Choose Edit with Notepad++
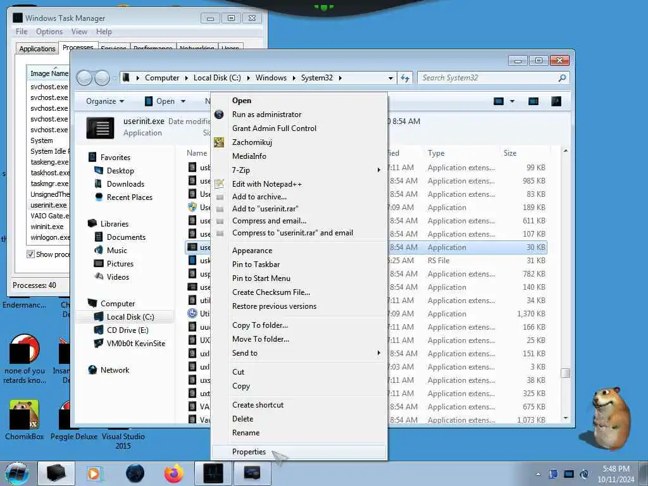648x486 pixels. click(x=266, y=184)
